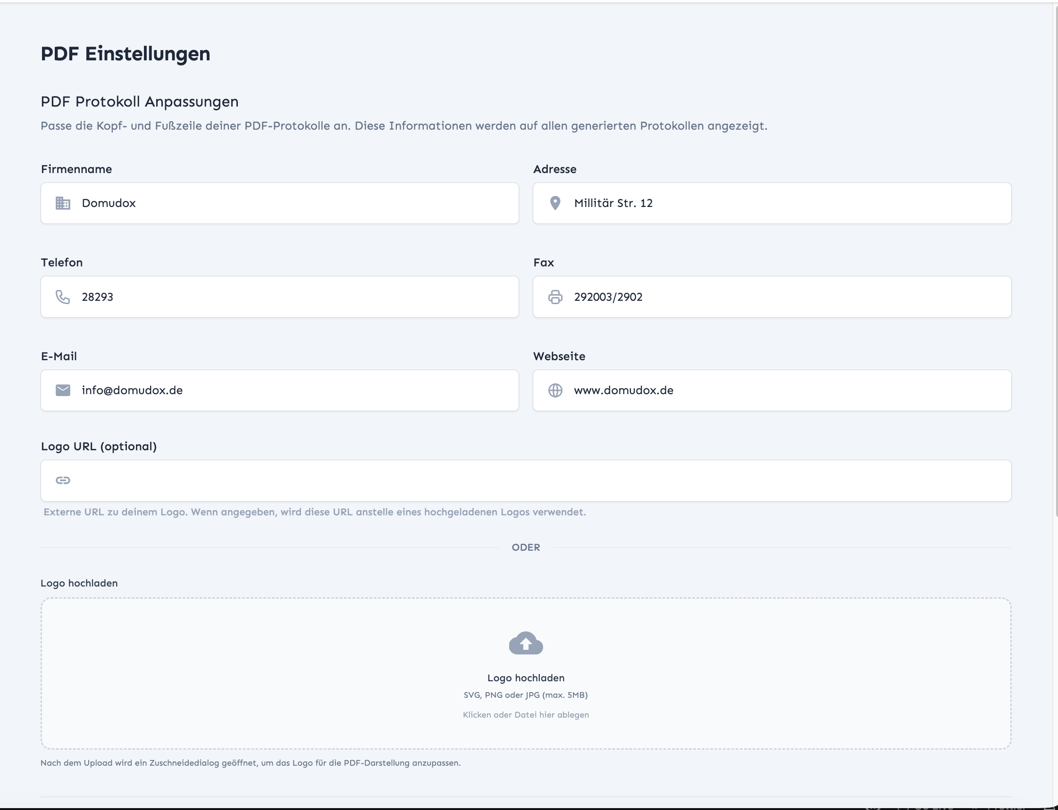This screenshot has width=1058, height=810.
Task: Click the 'Externe URL zu deinem Logo' helper text
Action: pyautogui.click(x=315, y=512)
